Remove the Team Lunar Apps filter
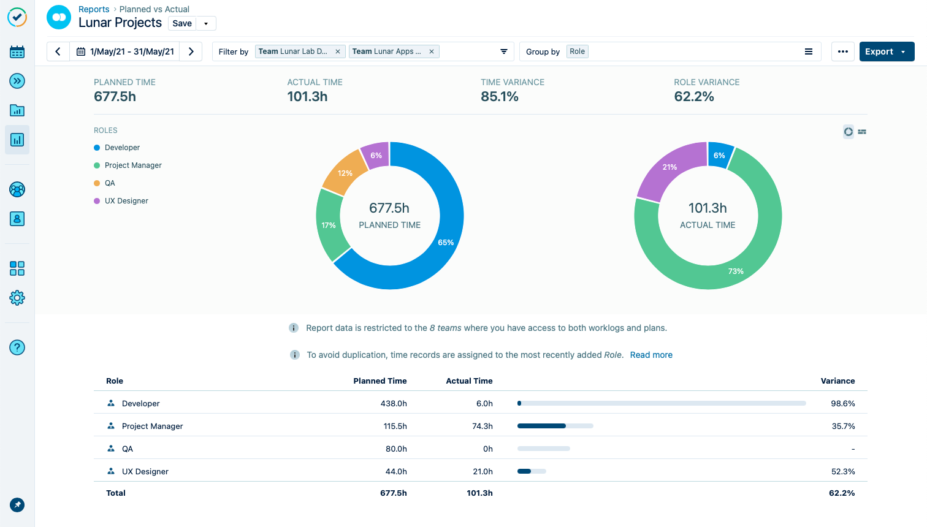927x527 pixels. point(432,51)
